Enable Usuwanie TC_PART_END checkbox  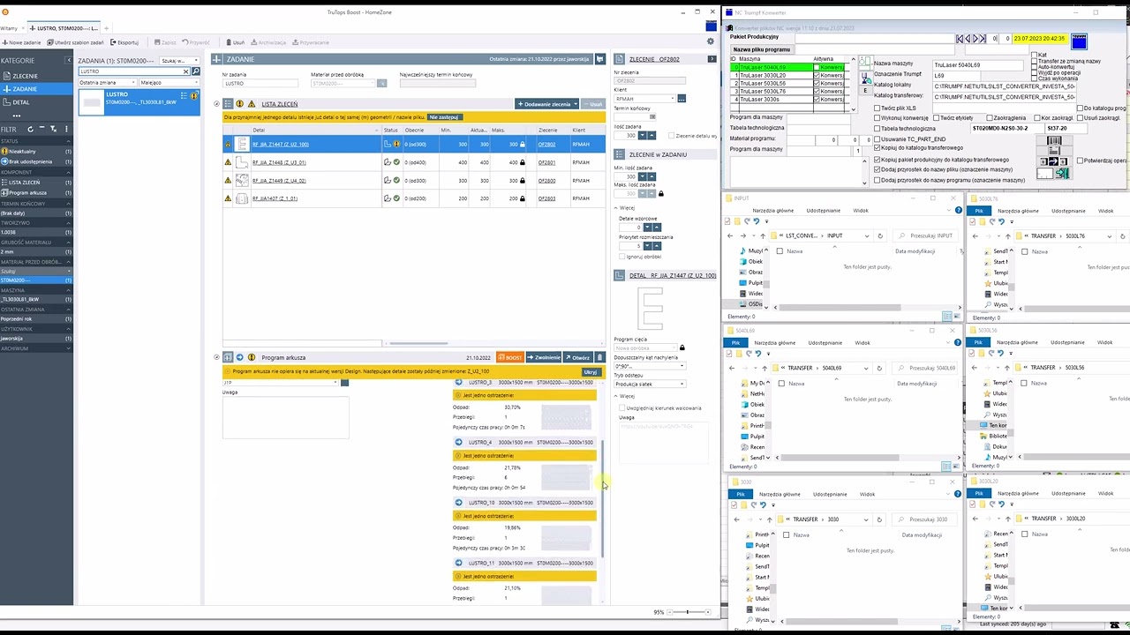pyautogui.click(x=878, y=139)
